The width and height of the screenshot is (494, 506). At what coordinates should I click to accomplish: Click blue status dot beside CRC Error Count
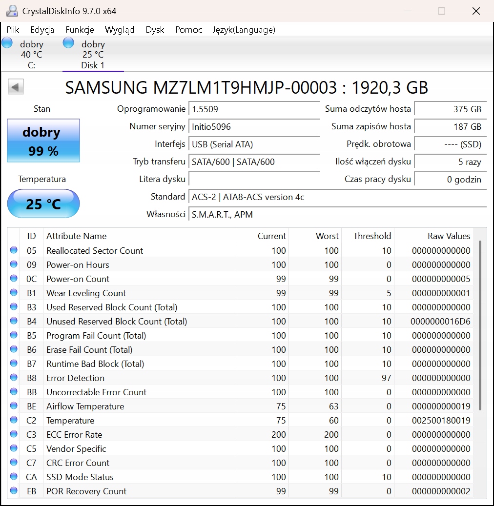tap(14, 463)
